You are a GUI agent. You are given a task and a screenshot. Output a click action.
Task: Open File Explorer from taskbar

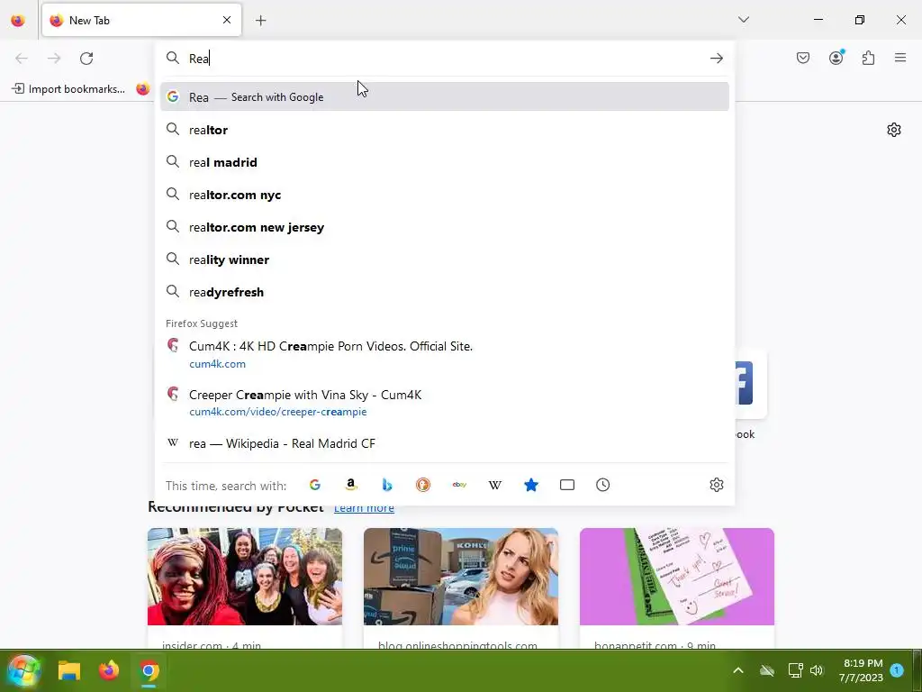point(68,670)
